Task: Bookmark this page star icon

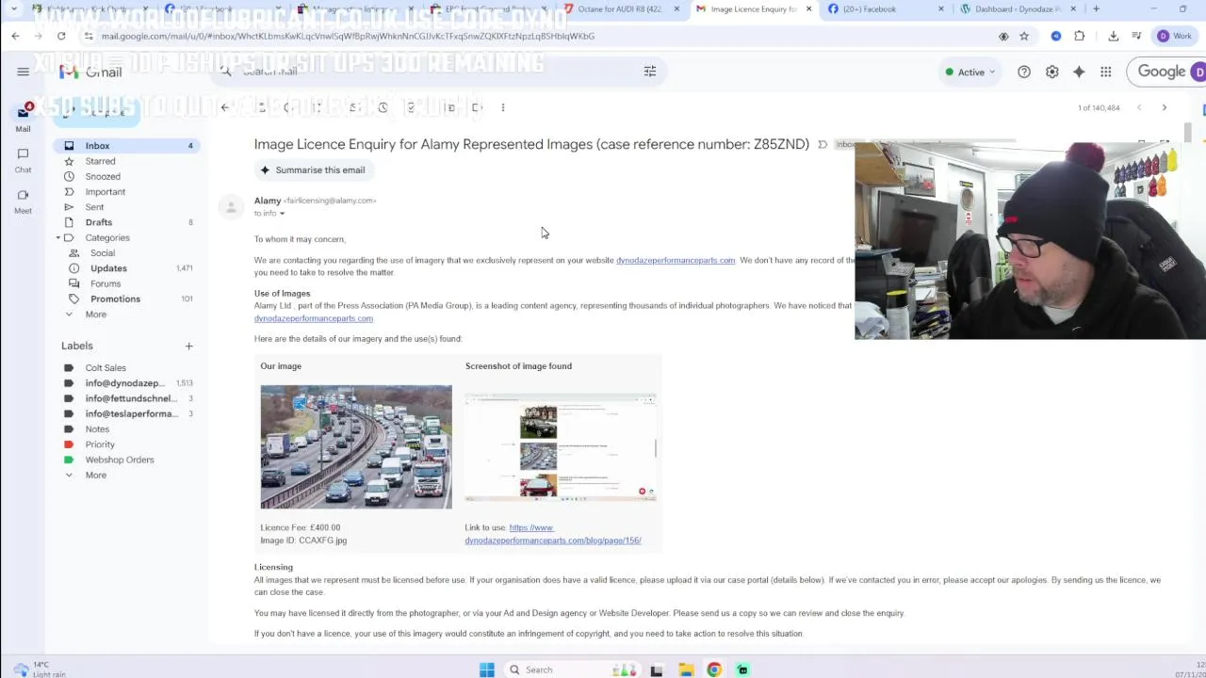Action: [1024, 36]
